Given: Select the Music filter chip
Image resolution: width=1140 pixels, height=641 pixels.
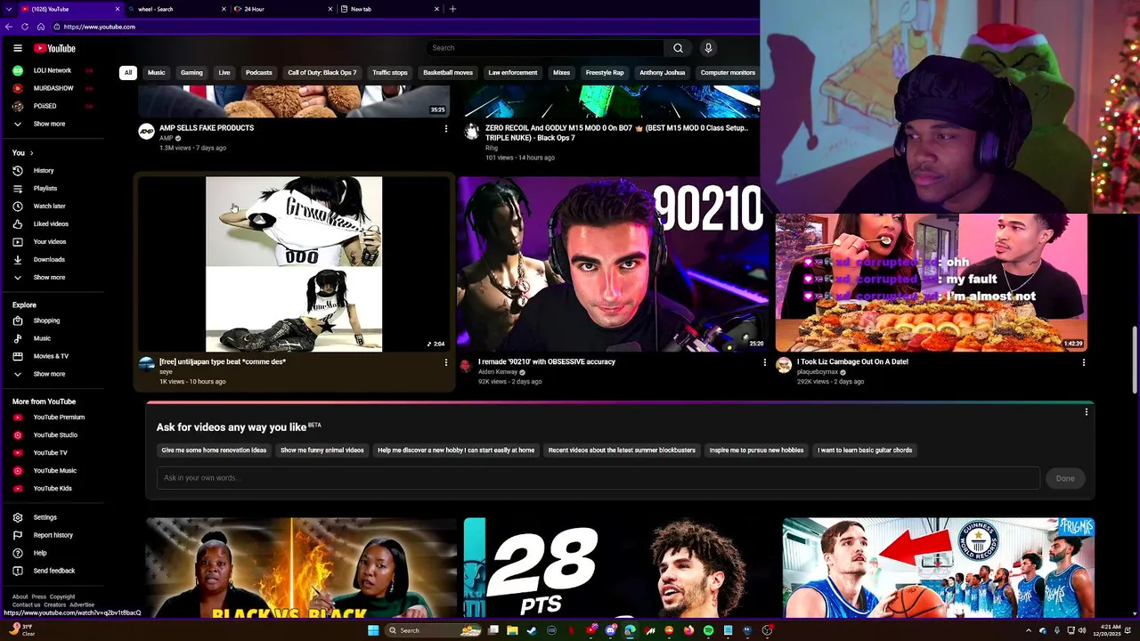Looking at the screenshot, I should click(x=157, y=73).
